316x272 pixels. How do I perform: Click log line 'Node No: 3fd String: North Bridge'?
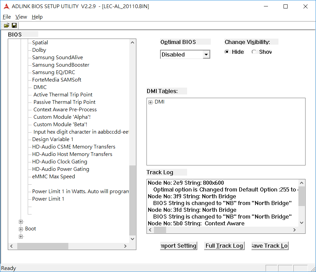(192, 210)
